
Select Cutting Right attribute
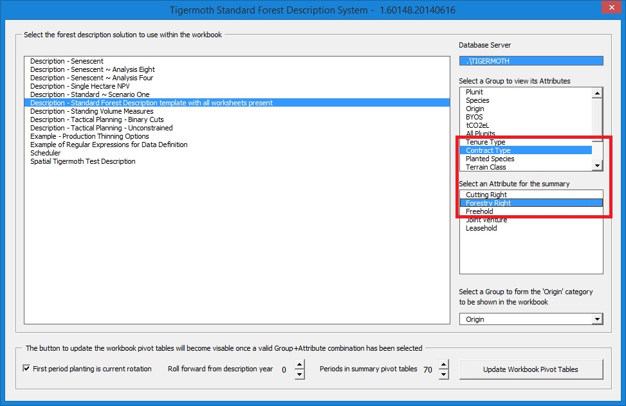531,195
